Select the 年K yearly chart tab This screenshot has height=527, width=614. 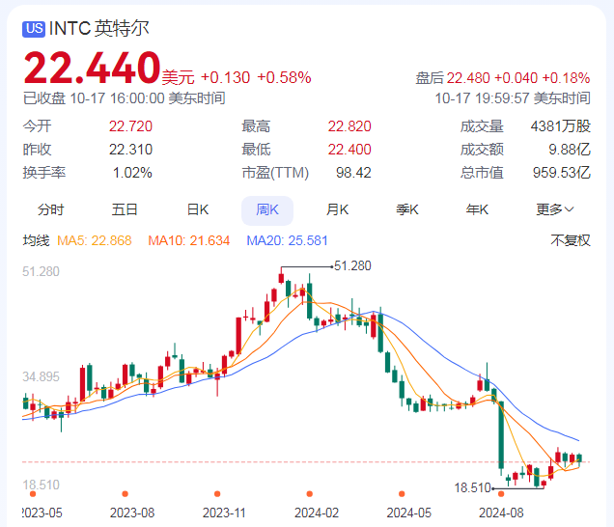pos(477,210)
